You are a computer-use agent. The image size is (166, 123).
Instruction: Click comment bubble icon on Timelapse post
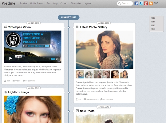click(24, 81)
